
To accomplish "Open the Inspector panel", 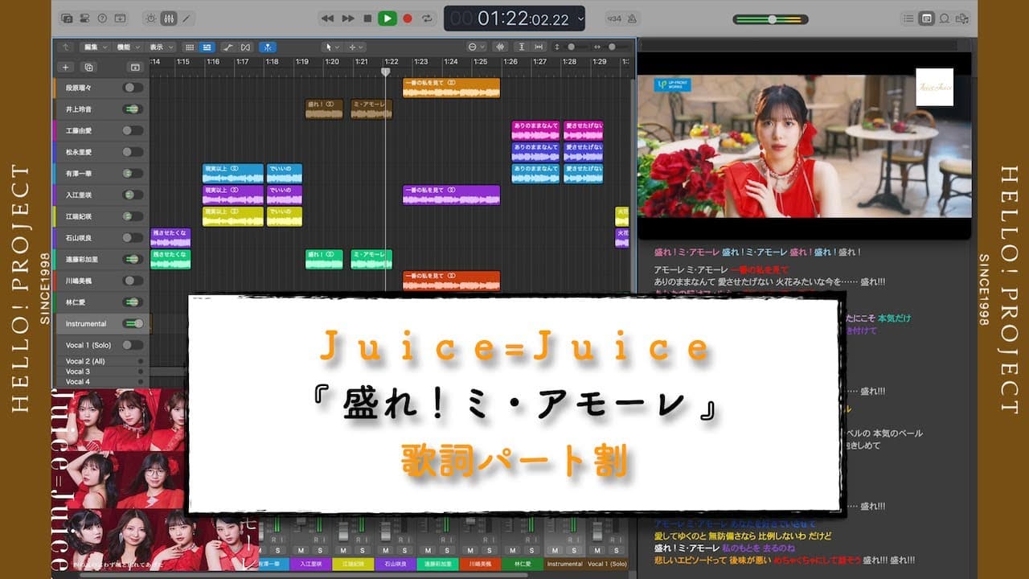I will pos(84,18).
